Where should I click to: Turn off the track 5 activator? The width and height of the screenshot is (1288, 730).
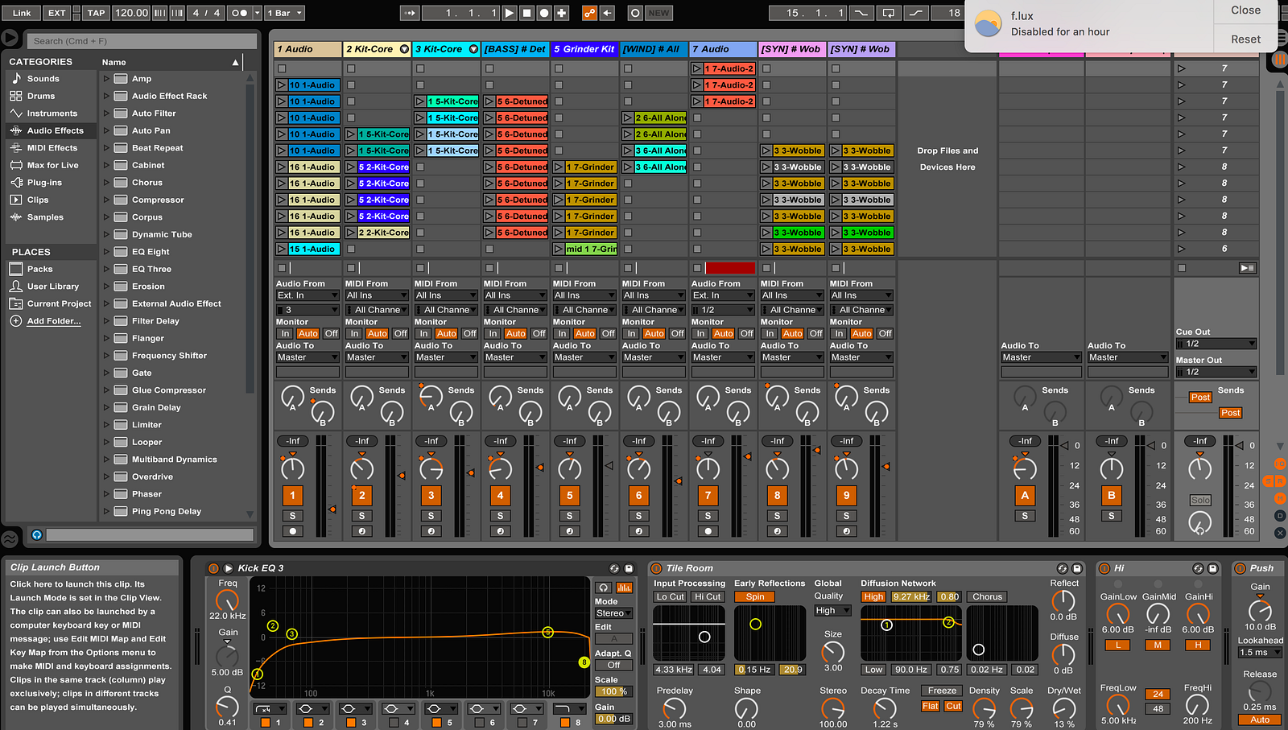tap(569, 496)
